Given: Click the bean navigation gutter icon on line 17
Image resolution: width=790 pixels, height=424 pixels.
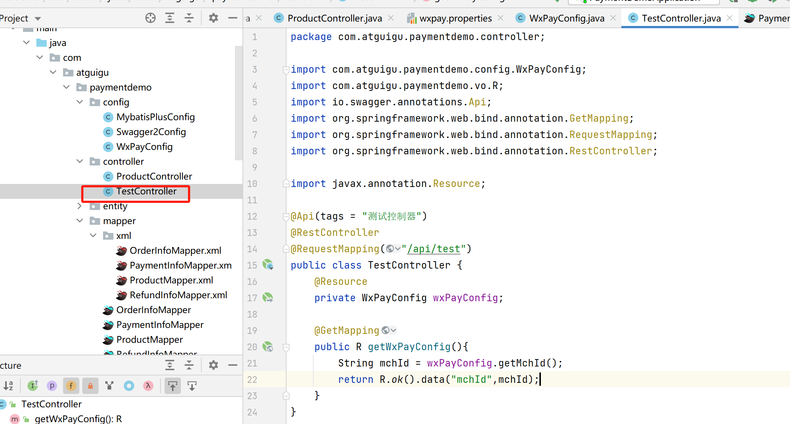Looking at the screenshot, I should pyautogui.click(x=268, y=298).
